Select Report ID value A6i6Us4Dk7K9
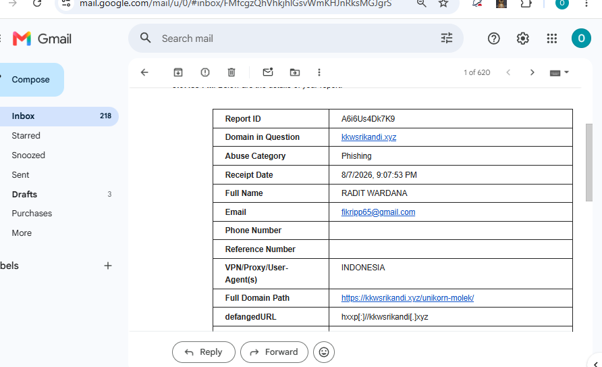This screenshot has height=367, width=602. click(368, 119)
